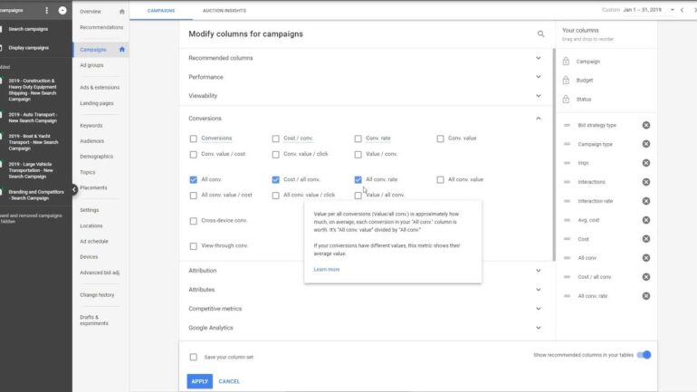Remove the Bid strategy type column

coord(645,125)
